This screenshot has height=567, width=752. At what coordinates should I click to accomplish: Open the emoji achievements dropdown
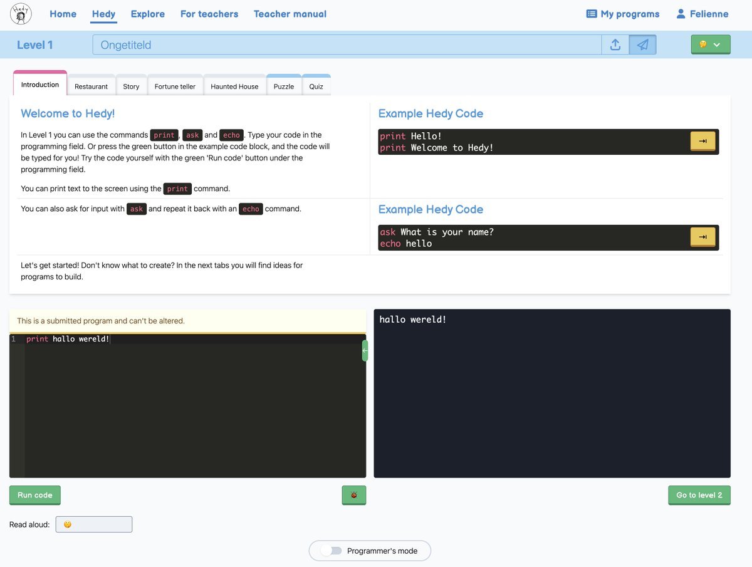coord(711,44)
